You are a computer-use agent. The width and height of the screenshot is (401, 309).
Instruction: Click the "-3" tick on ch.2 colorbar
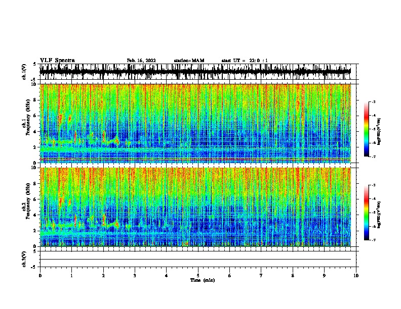pyautogui.click(x=373, y=185)
